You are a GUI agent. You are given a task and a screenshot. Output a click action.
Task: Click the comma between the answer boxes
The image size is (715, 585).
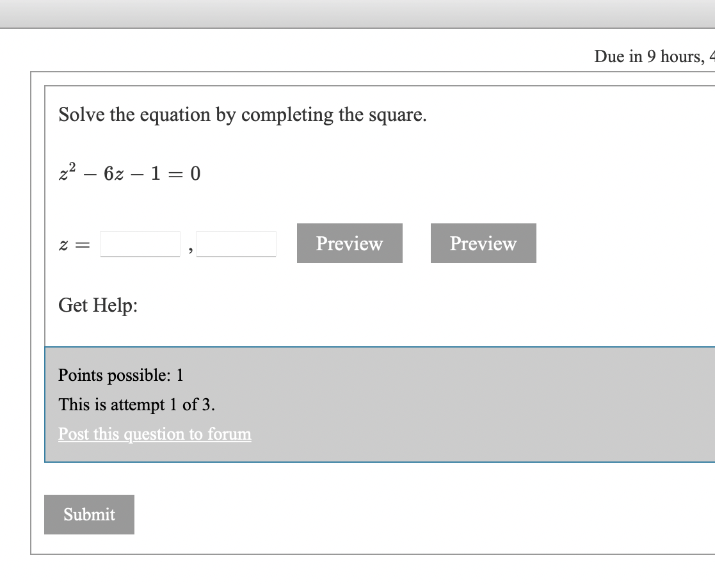(x=189, y=248)
